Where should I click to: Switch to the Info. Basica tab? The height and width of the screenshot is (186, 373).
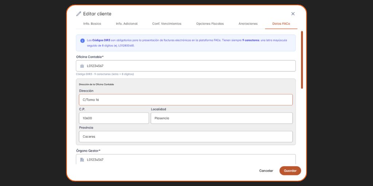(x=92, y=24)
